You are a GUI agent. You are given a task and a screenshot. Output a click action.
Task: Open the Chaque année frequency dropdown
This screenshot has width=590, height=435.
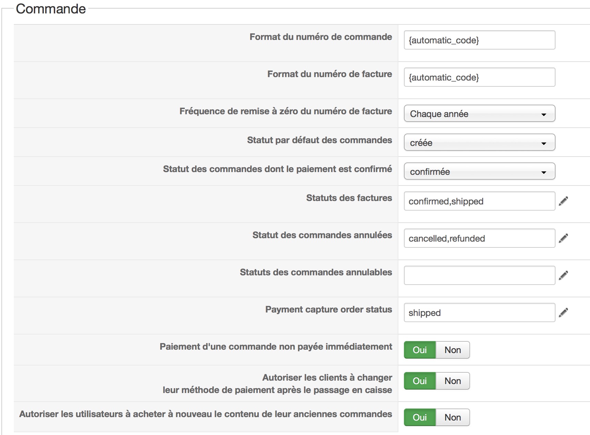[479, 114]
